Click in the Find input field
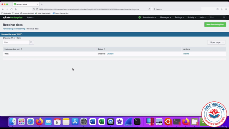 (216, 18)
